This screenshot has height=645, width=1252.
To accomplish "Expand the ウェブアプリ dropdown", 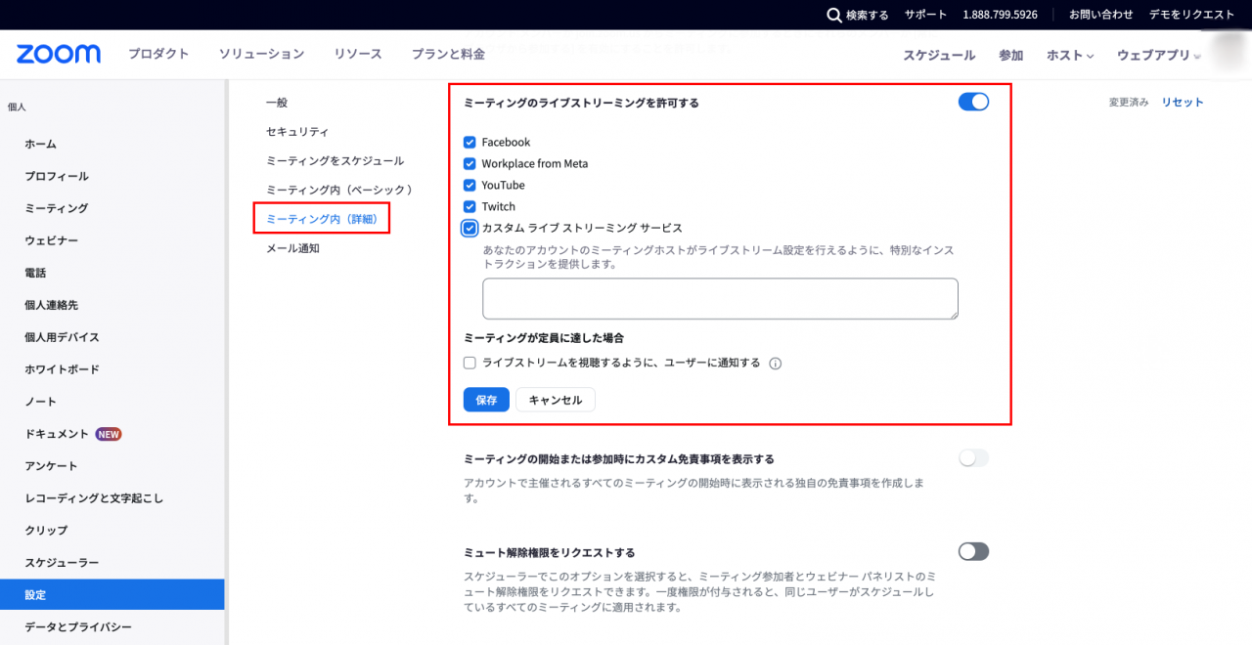I will pos(1158,56).
